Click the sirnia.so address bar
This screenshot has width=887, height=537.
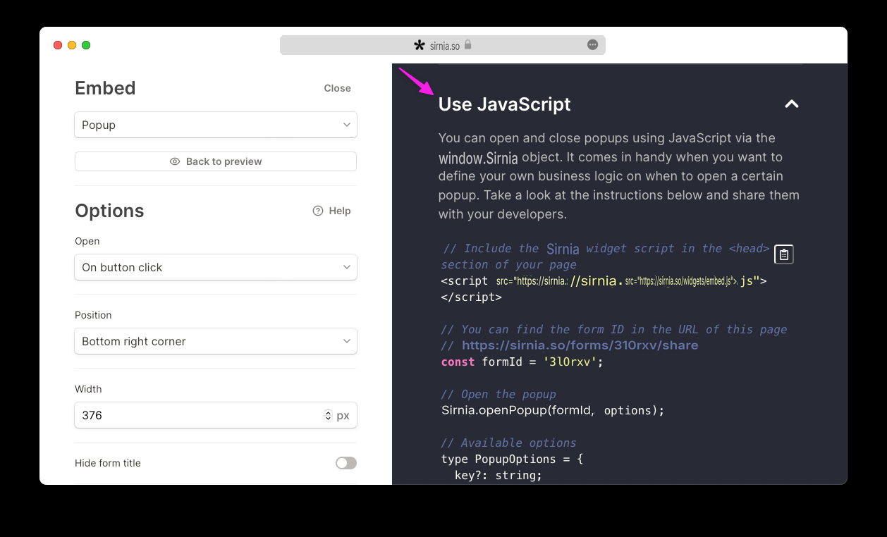tap(443, 45)
